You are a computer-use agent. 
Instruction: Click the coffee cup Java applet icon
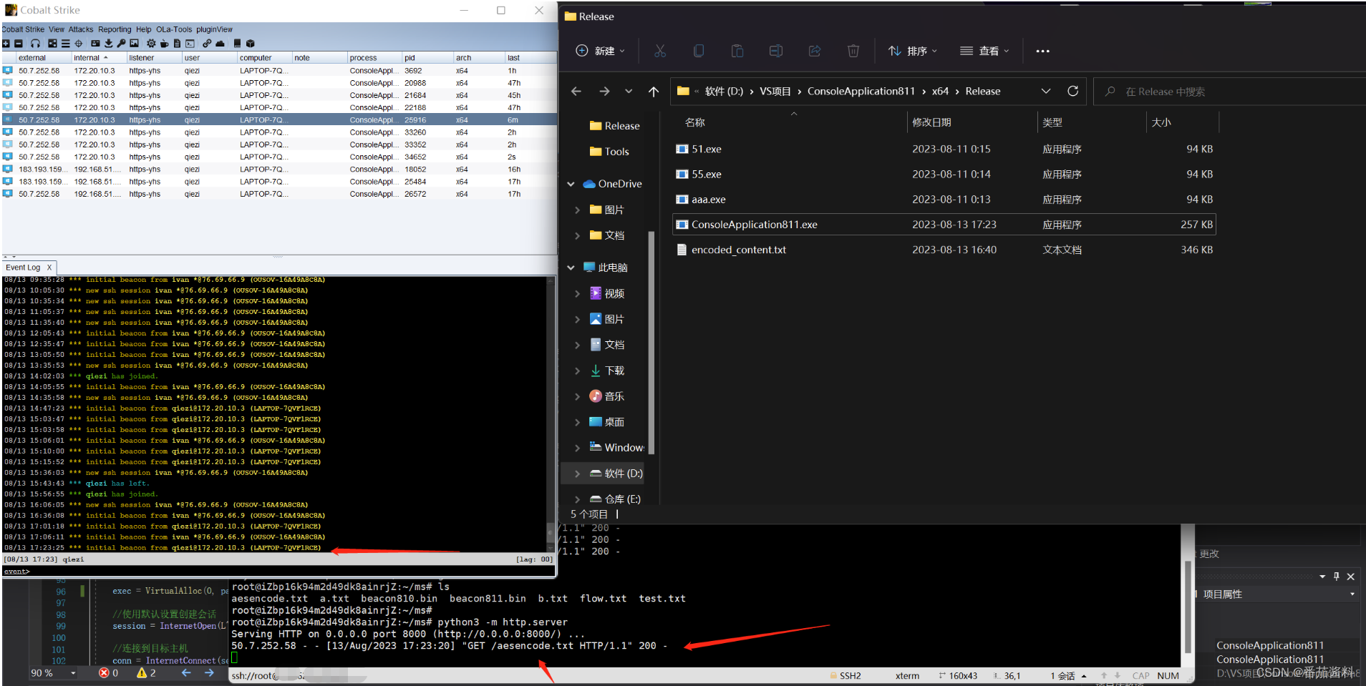pos(165,44)
